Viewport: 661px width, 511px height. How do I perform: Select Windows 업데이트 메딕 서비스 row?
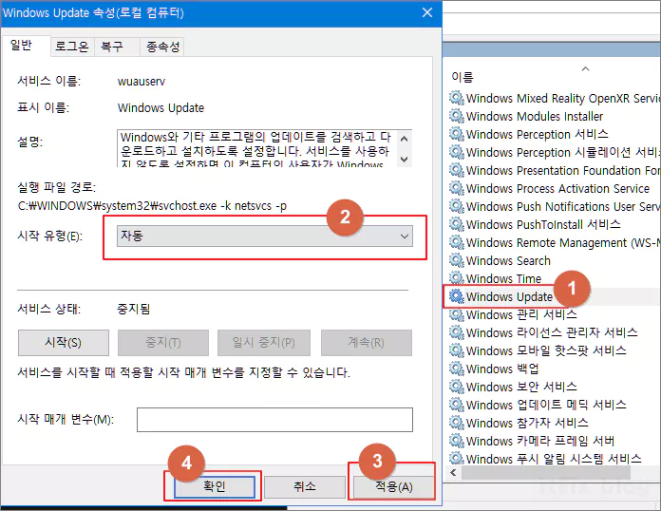coord(546,405)
